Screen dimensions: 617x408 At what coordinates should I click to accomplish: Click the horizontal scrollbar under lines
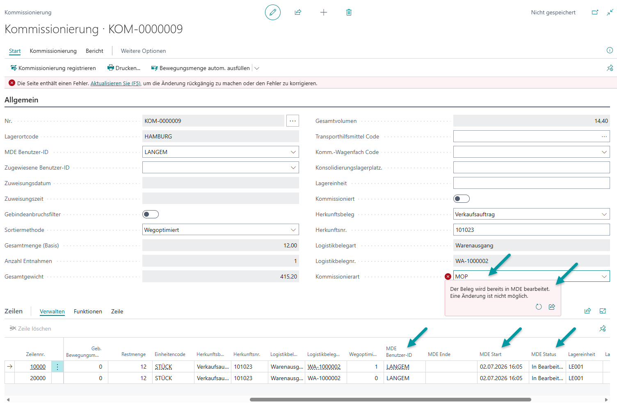[390, 399]
